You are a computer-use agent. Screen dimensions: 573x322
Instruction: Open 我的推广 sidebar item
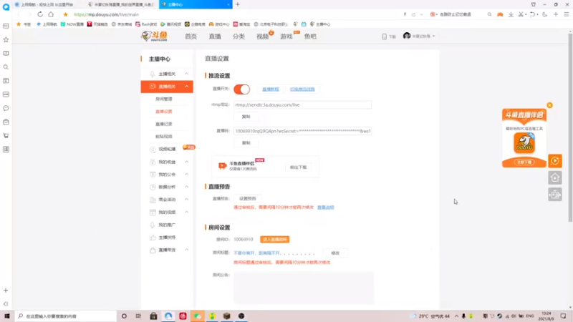tap(167, 225)
